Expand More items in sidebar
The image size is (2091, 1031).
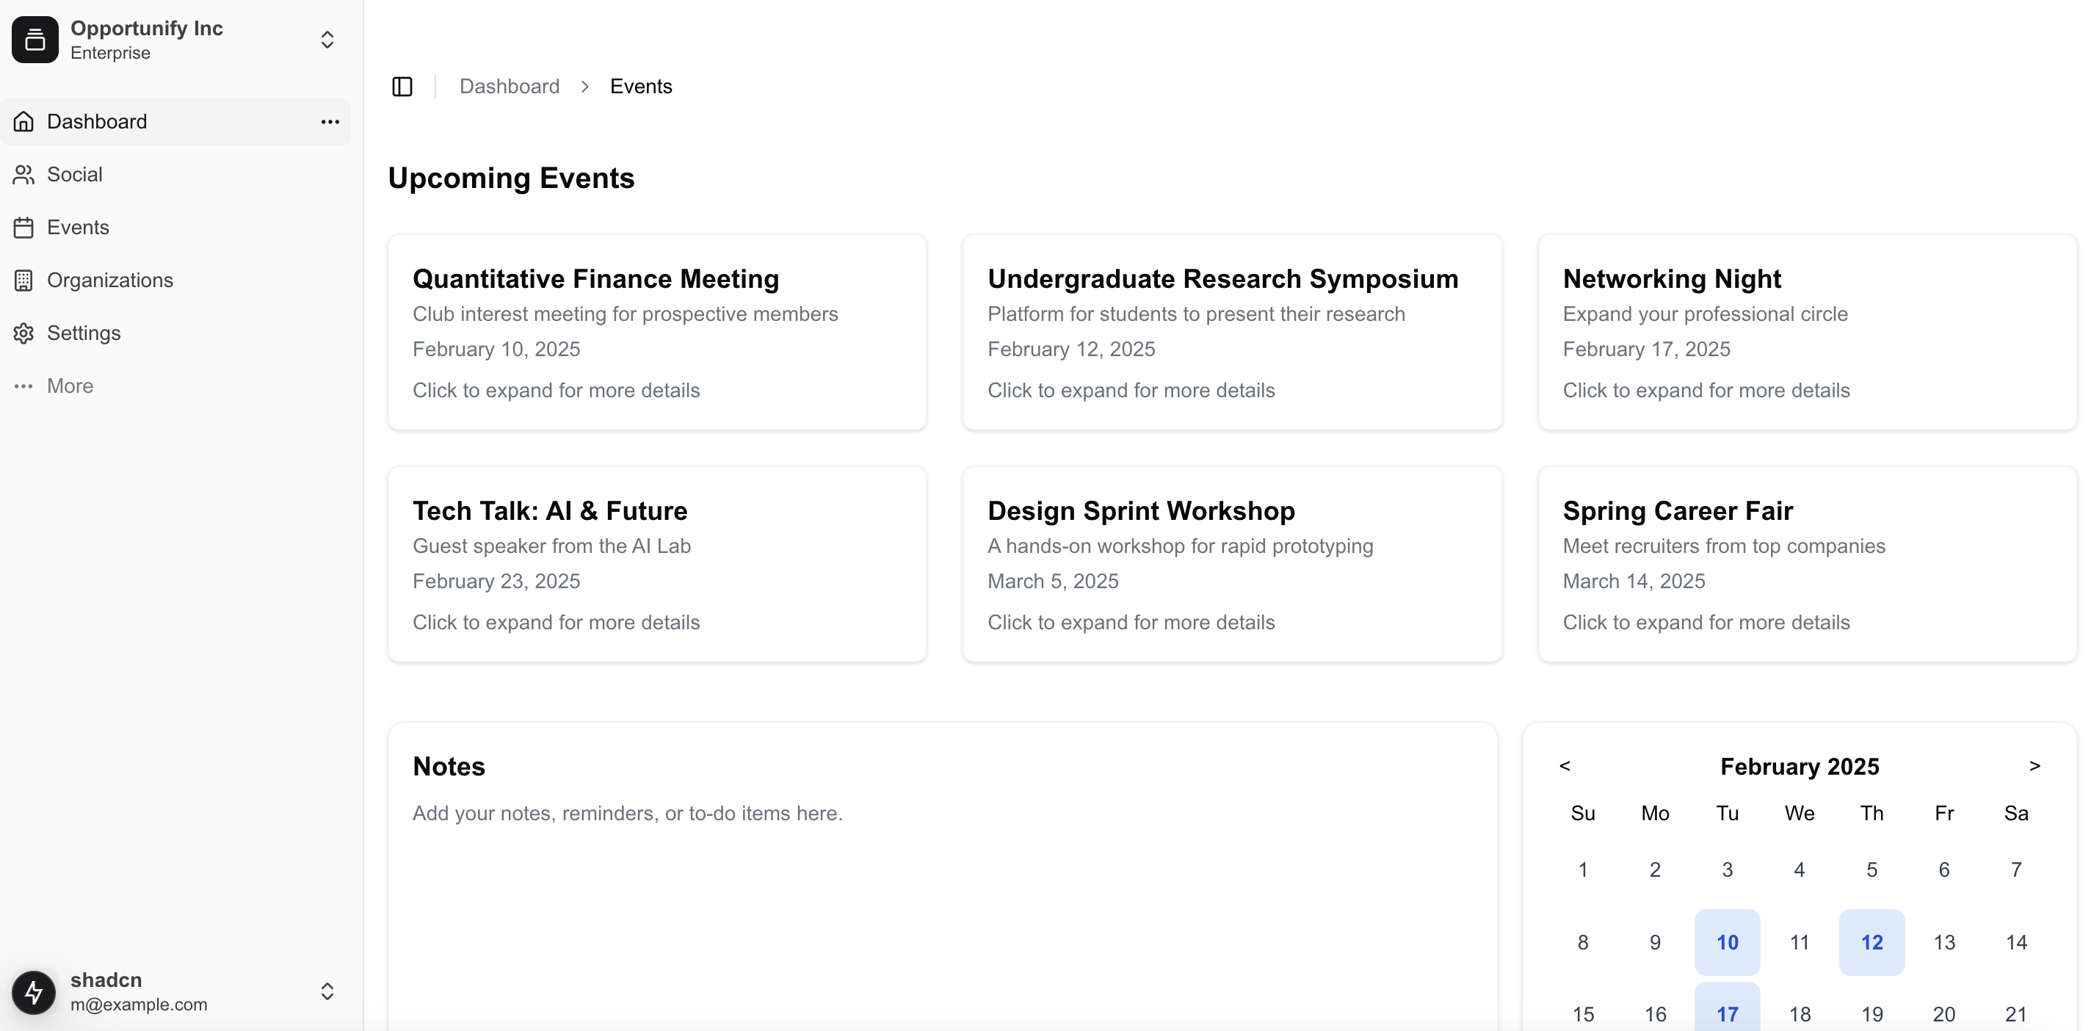pos(70,386)
